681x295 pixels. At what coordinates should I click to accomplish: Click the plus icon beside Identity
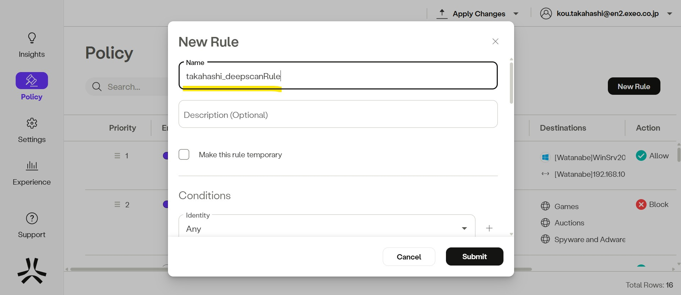489,228
